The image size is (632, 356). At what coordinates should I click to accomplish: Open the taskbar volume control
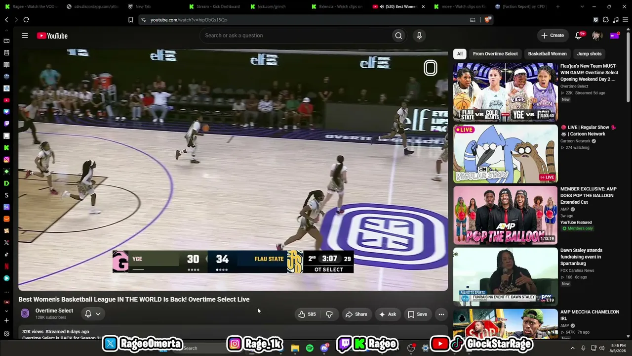pos(601,348)
